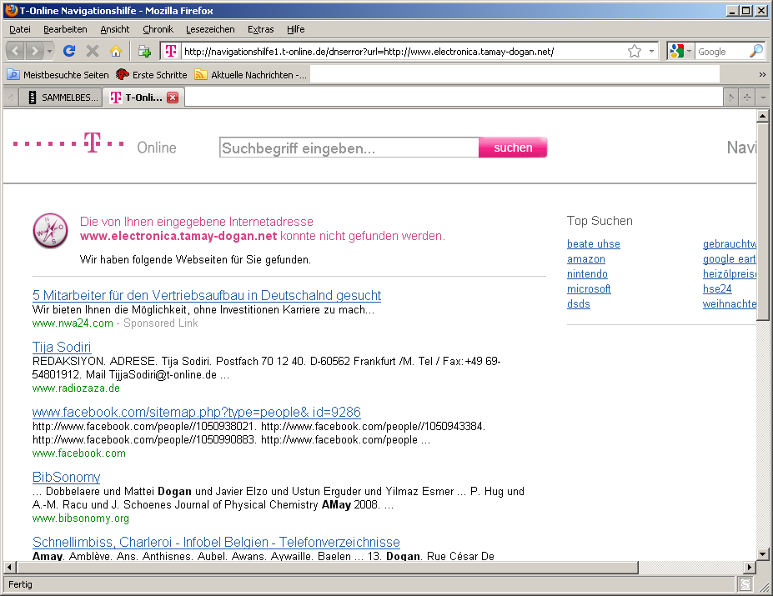Open the Ansicht menu
The height and width of the screenshot is (596, 773).
click(x=115, y=29)
